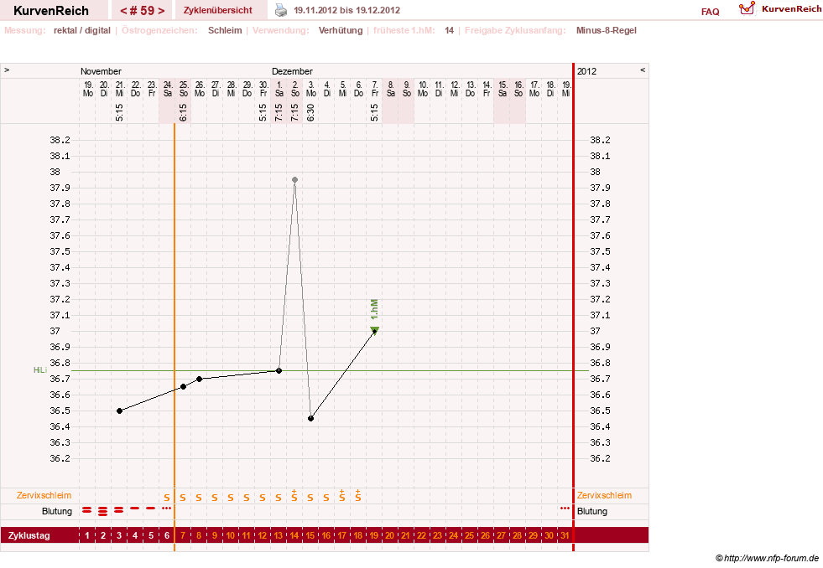Click the 1.hM green label
Screen dimensions: 823x568
click(374, 310)
